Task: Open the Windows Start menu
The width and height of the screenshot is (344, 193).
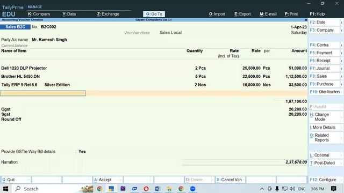Action: 5,189
